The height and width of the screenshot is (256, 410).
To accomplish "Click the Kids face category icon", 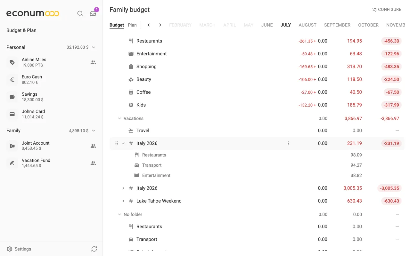I will pos(131,105).
